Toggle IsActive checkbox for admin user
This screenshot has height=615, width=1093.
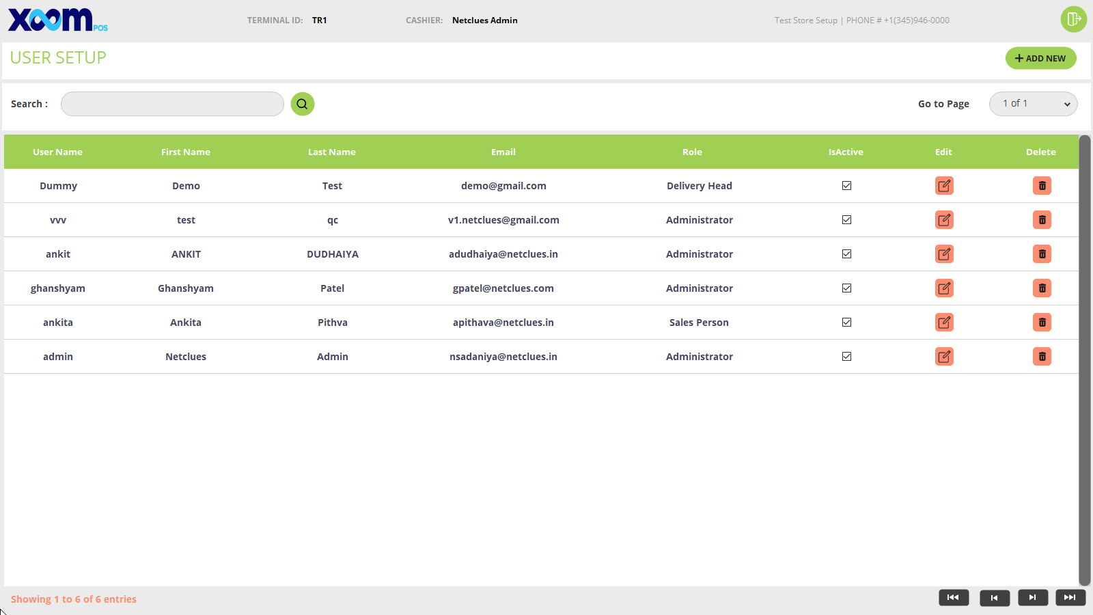846,357
